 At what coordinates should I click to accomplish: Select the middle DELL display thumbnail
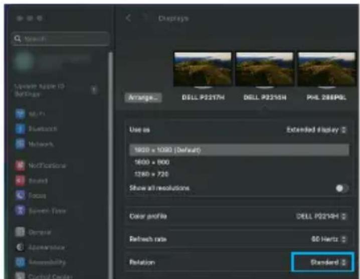click(265, 69)
